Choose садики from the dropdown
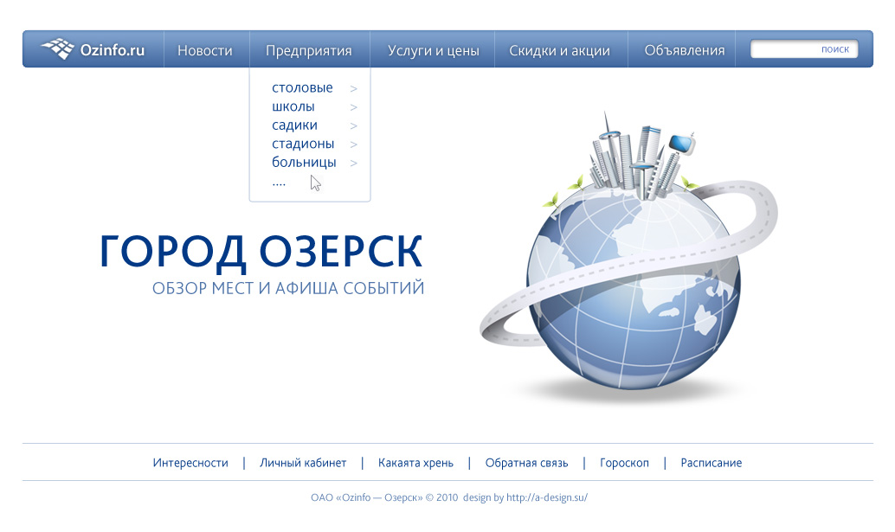This screenshot has width=895, height=532. point(294,125)
